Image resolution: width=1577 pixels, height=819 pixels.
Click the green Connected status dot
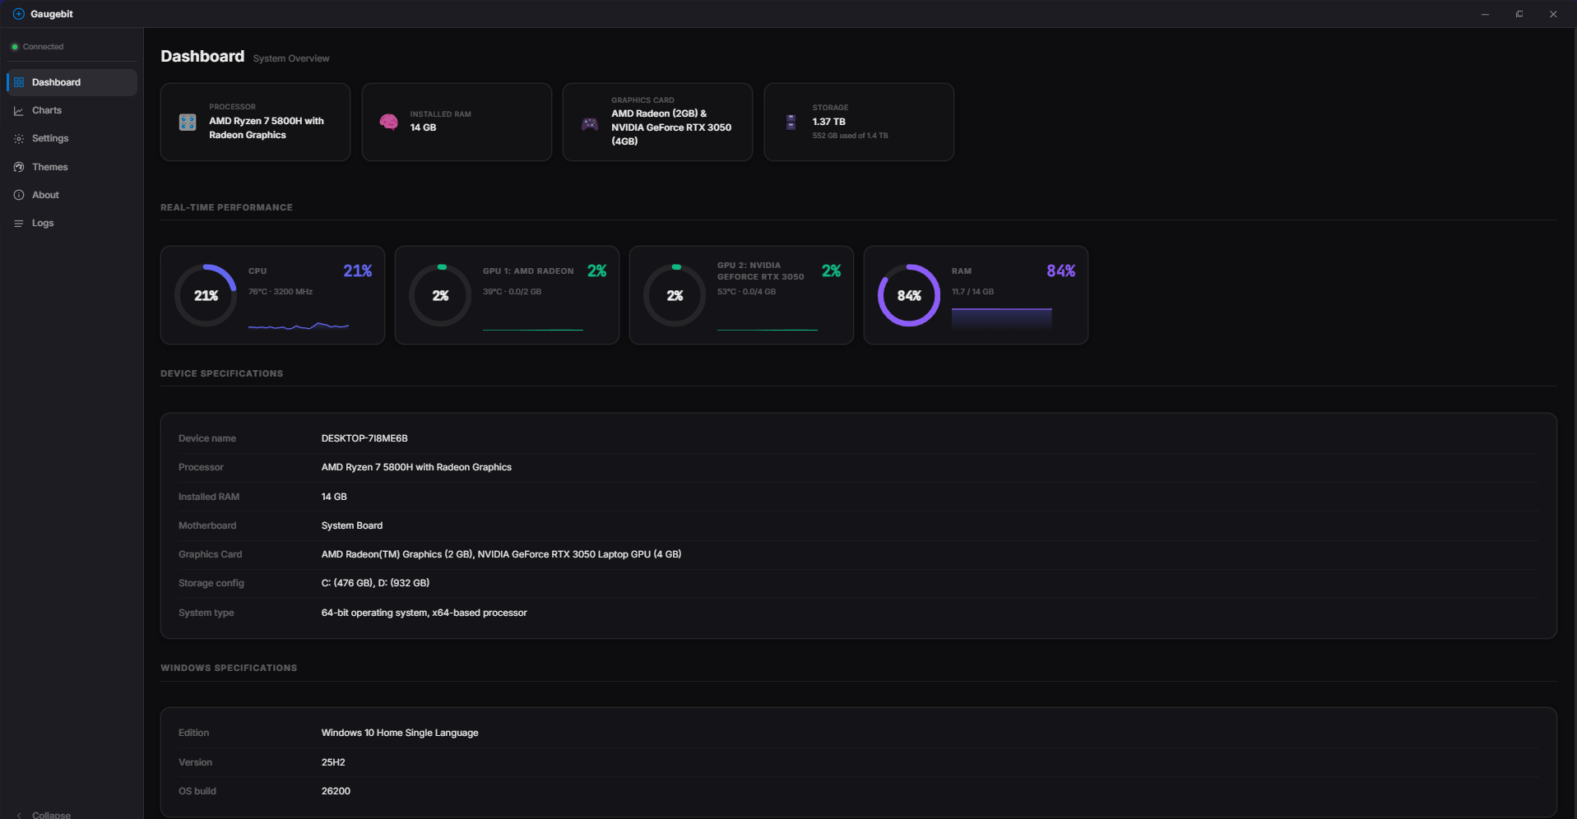(x=15, y=47)
